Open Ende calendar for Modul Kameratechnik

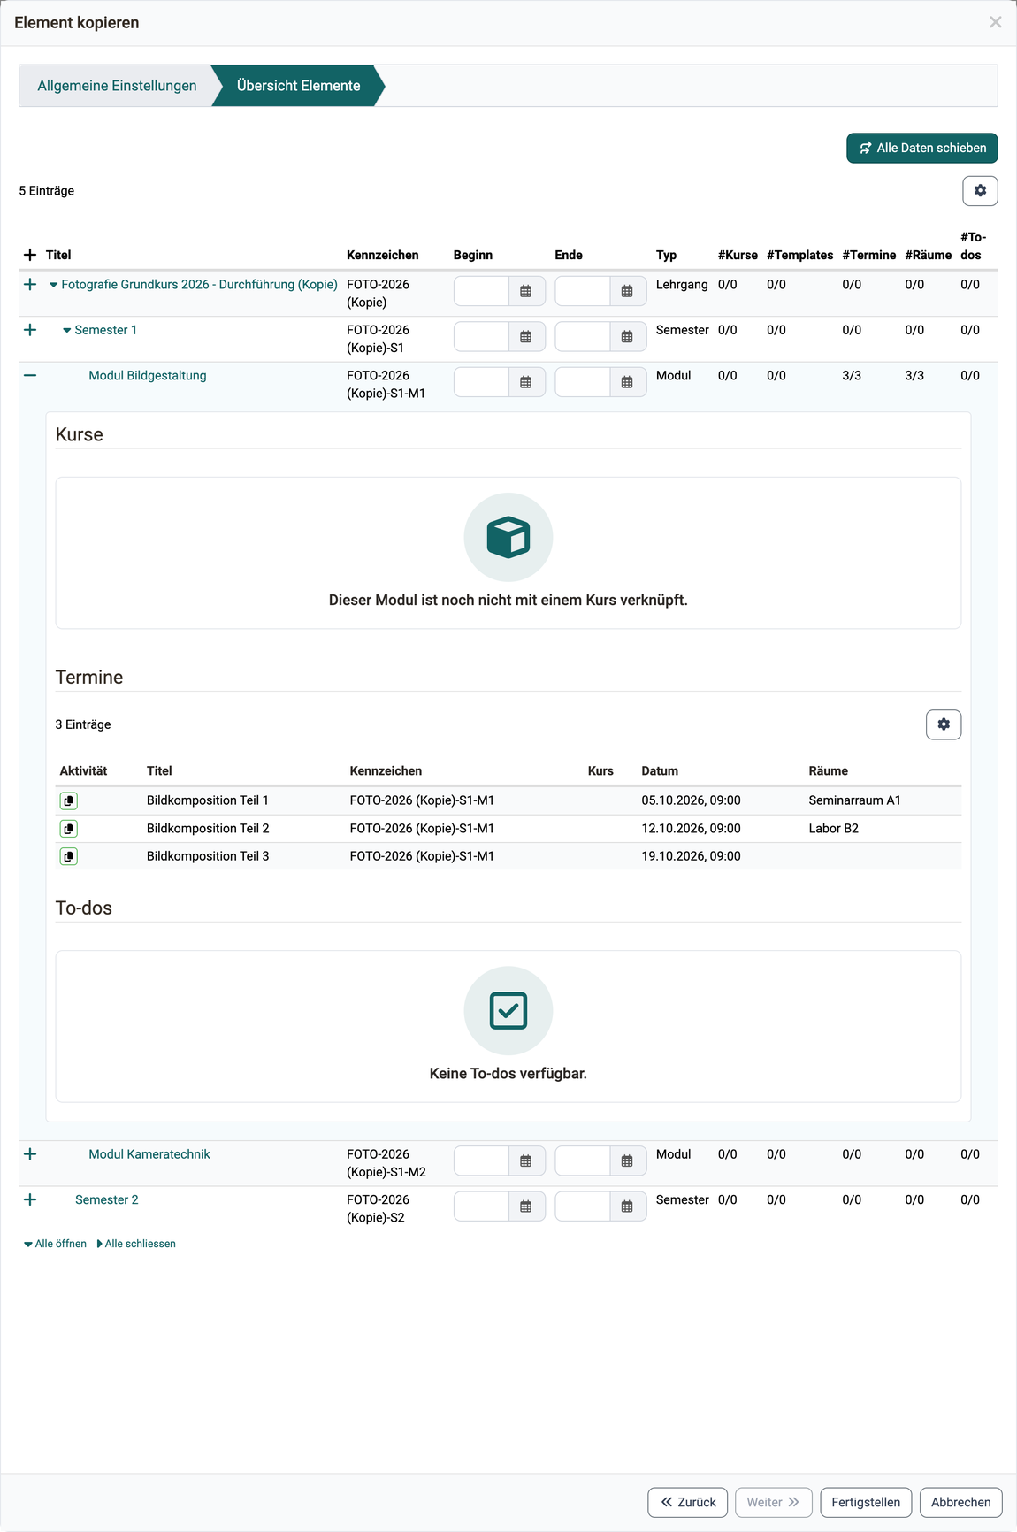(x=627, y=1161)
